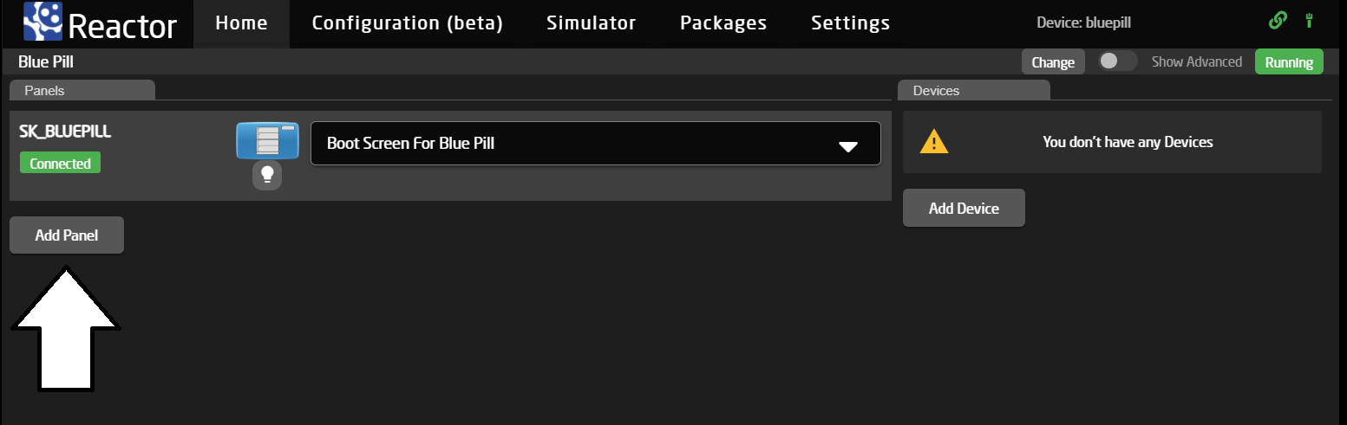Open the Settings tab
1347x425 pixels.
(850, 23)
